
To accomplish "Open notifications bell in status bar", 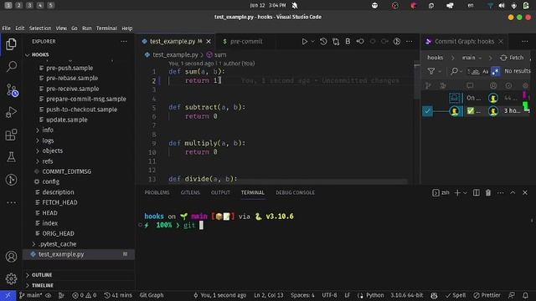I will (525, 295).
